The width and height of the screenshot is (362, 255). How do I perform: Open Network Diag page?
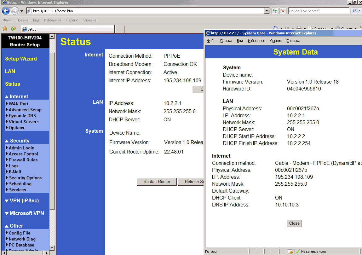22,239
